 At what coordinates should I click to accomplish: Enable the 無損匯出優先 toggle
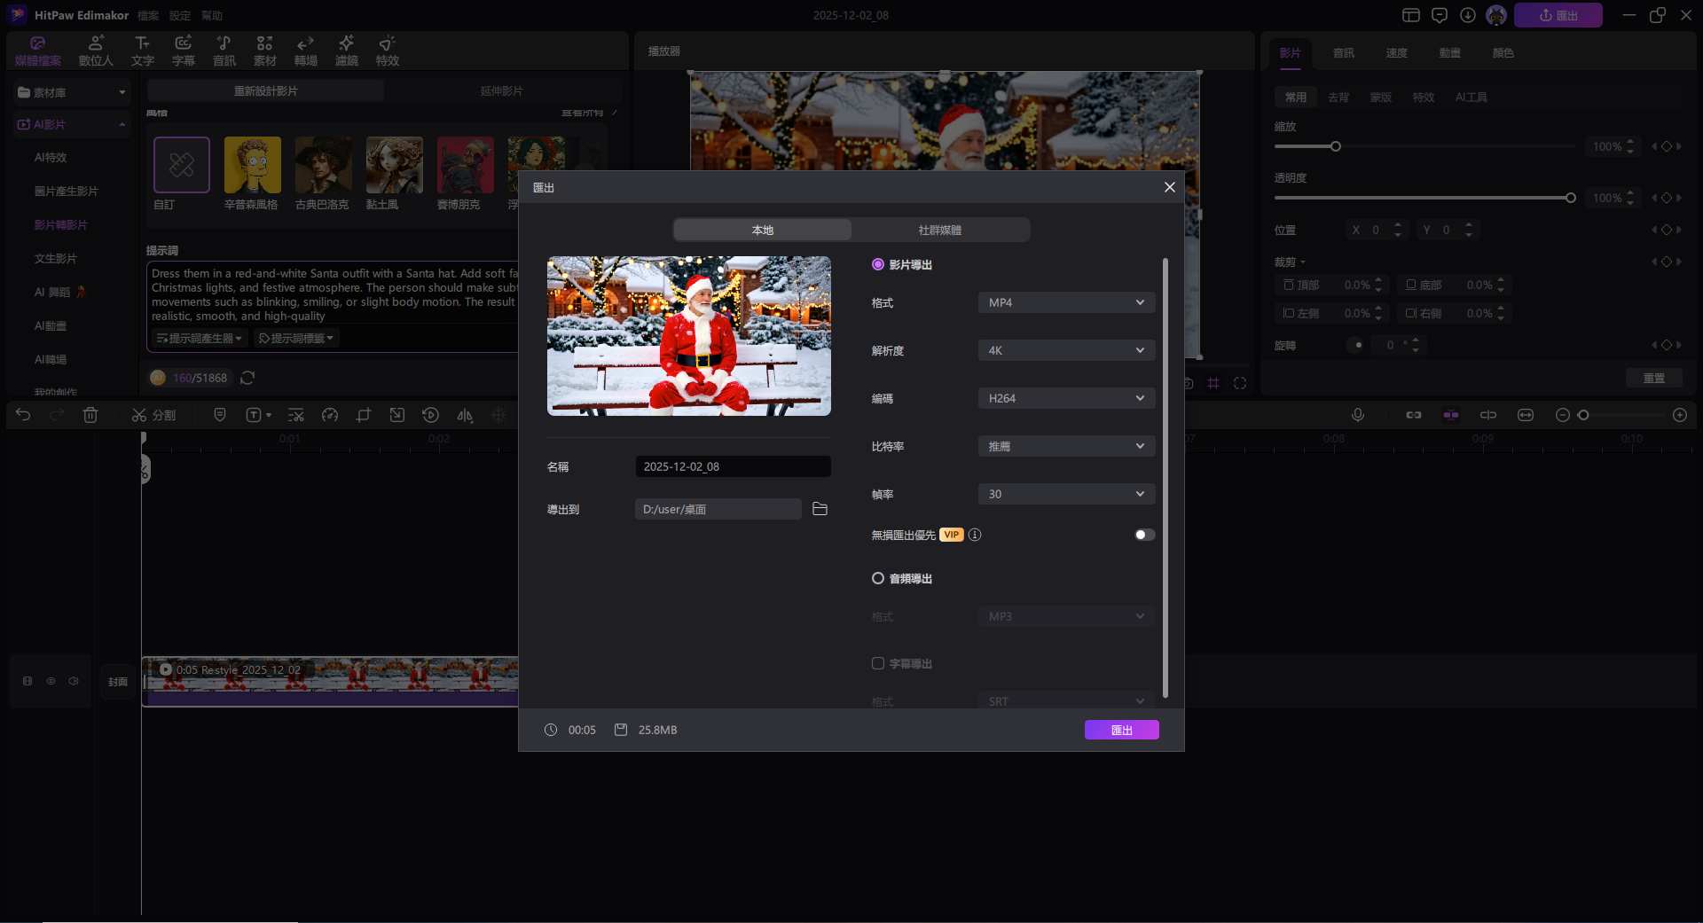1144,535
